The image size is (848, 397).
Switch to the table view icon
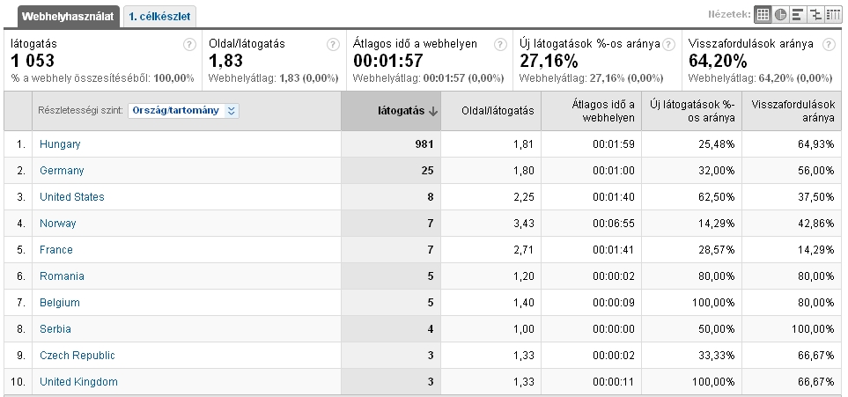[763, 14]
